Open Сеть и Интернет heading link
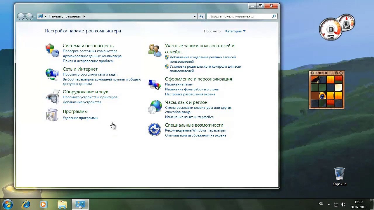The height and width of the screenshot is (210, 374). (80, 69)
